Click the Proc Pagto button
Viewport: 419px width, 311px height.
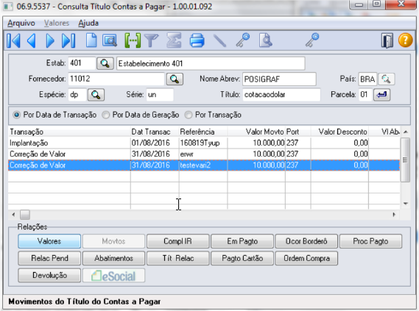370,241
